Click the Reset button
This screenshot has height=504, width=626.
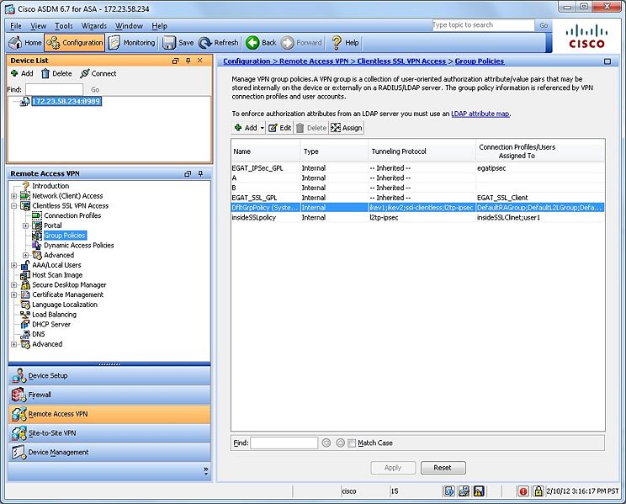[x=443, y=468]
